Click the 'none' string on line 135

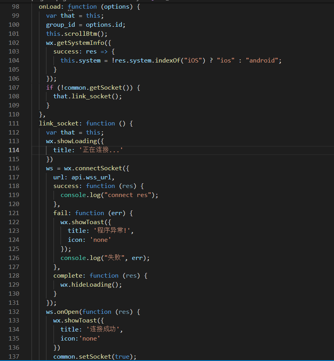point(90,339)
